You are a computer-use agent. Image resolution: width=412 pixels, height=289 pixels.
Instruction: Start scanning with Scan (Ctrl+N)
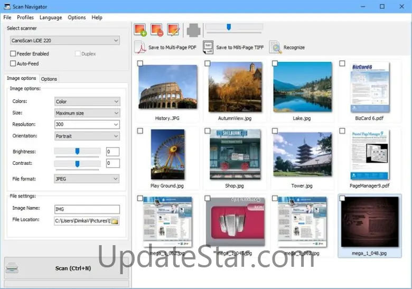[x=67, y=268]
